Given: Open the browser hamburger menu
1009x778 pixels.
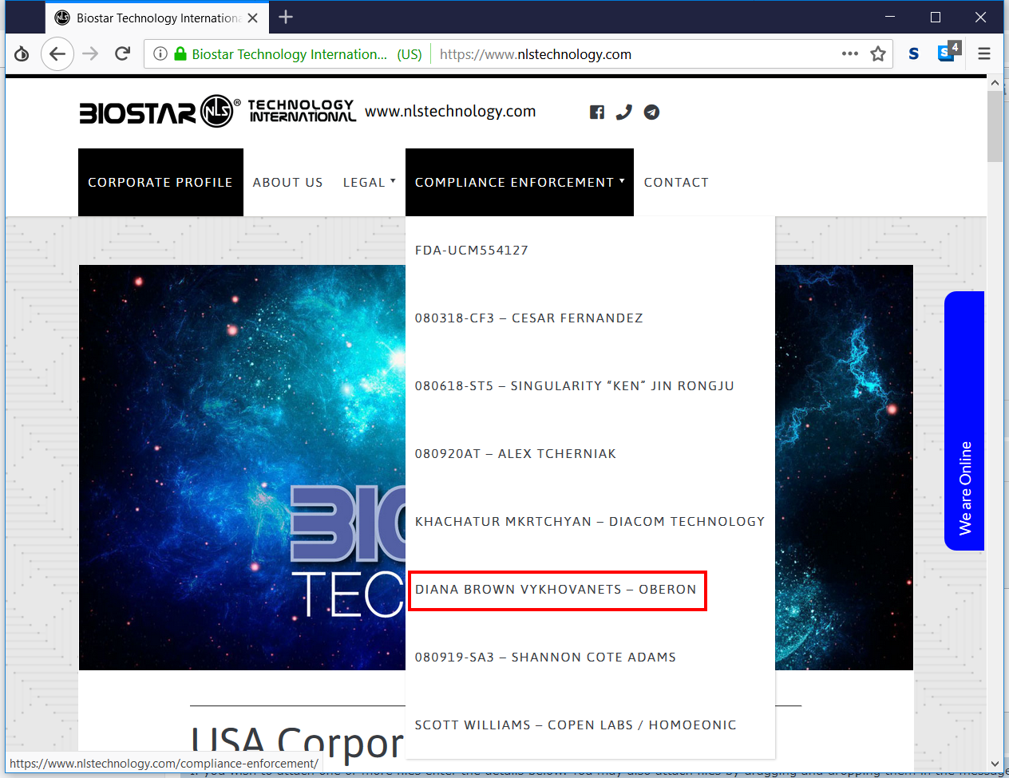Looking at the screenshot, I should (983, 54).
